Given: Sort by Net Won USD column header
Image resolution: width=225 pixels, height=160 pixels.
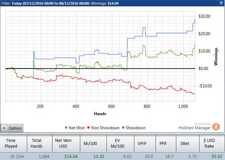Looking at the screenshot, I should pyautogui.click(x=66, y=143).
